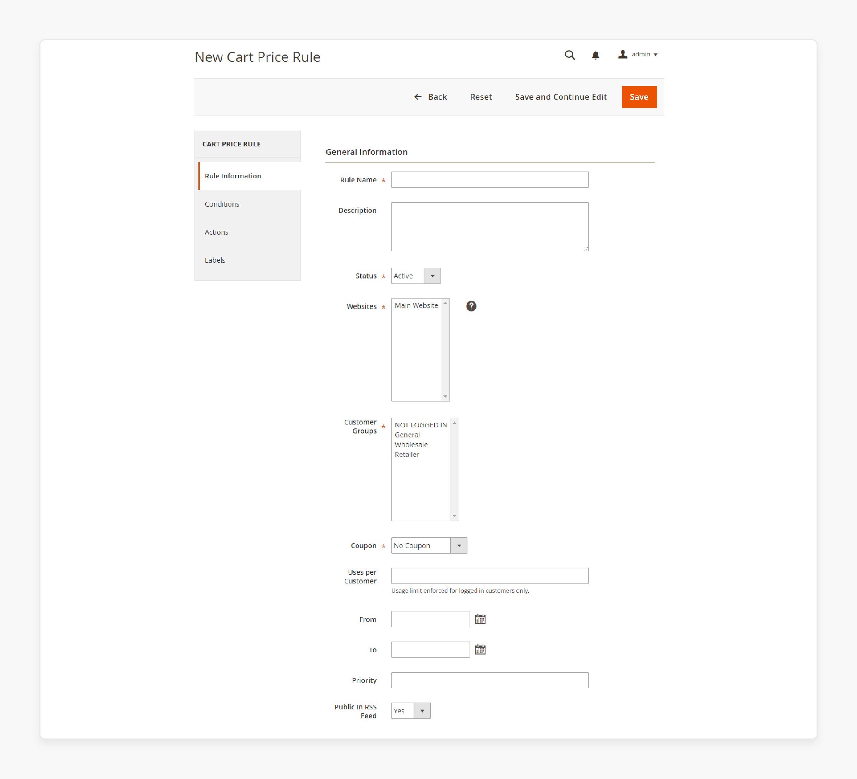Image resolution: width=857 pixels, height=779 pixels.
Task: Click Save and Continue Edit
Action: pyautogui.click(x=560, y=97)
